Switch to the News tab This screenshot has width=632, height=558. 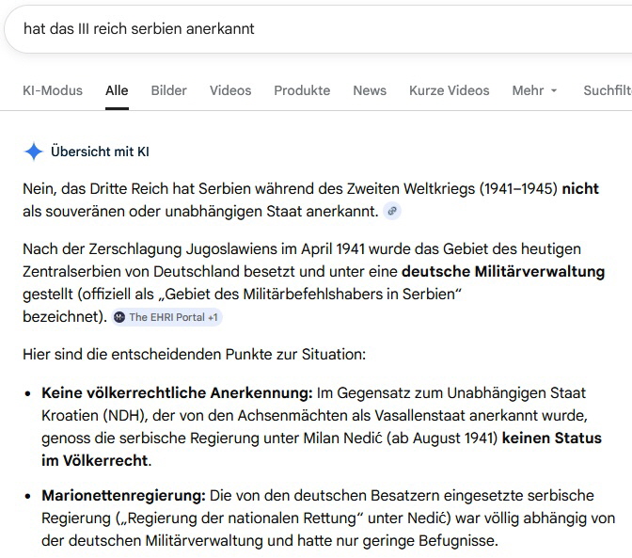[370, 90]
